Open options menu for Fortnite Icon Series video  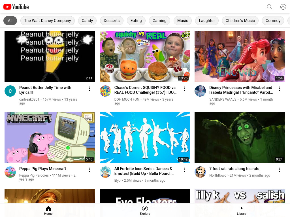(184, 170)
